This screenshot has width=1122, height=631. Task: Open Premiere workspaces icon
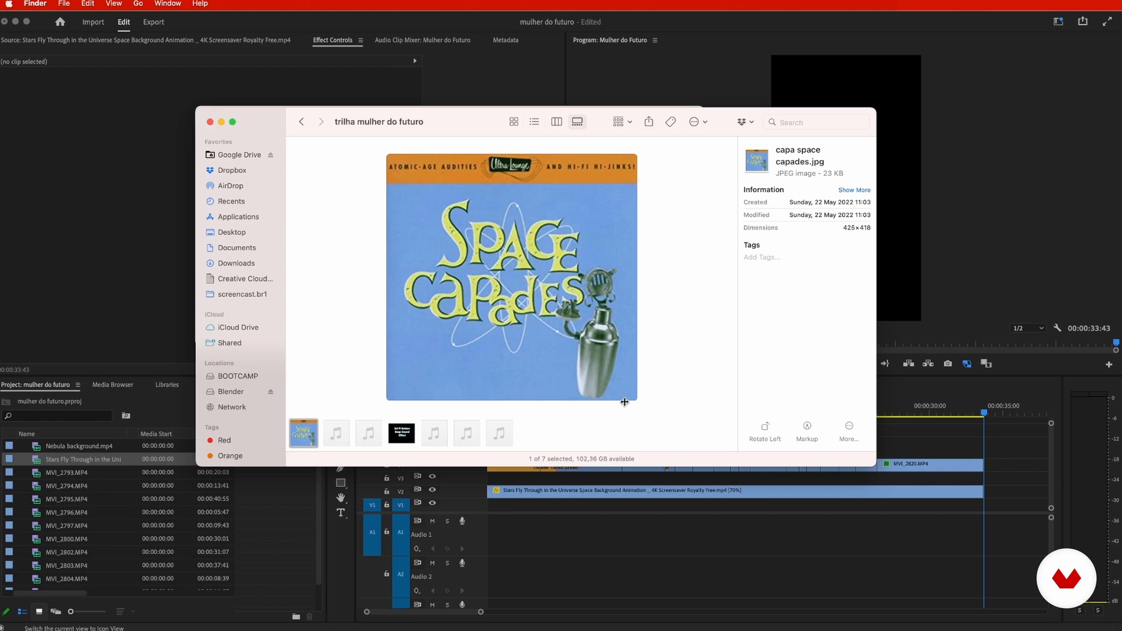point(1058,22)
